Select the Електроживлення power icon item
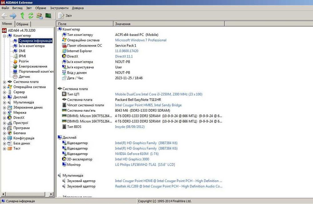 pos(15,66)
